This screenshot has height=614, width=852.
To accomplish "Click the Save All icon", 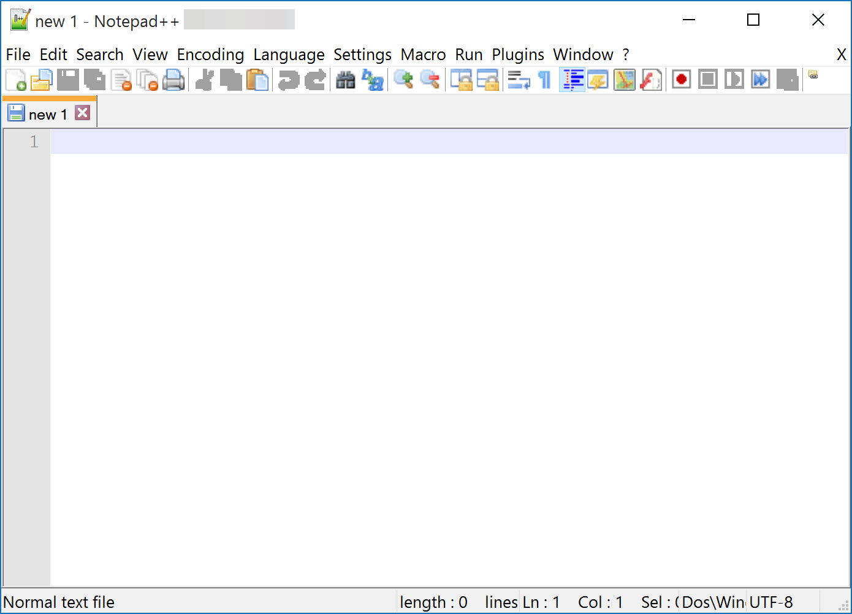I will 94,80.
